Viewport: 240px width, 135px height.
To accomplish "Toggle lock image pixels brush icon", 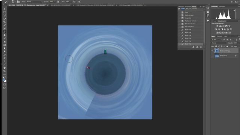I will 219,46.
